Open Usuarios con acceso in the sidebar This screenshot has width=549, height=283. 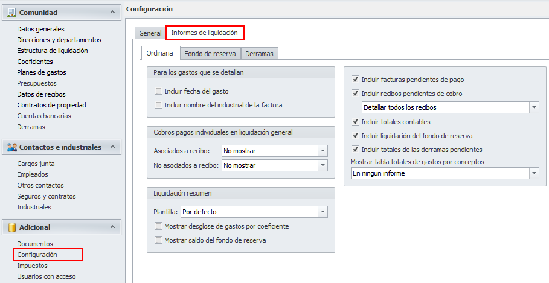[x=46, y=276]
